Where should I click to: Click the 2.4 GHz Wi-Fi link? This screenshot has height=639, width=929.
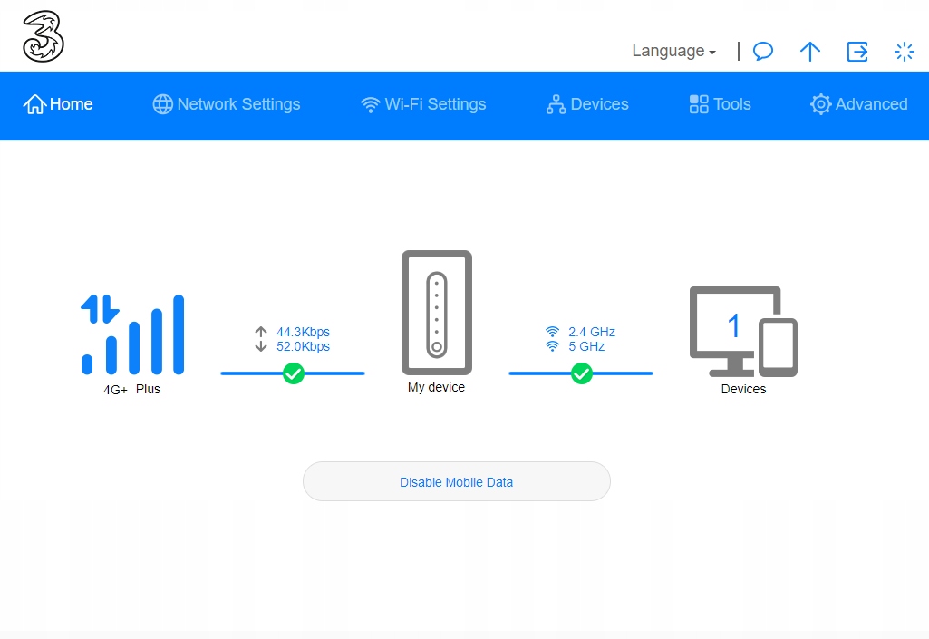coord(591,332)
